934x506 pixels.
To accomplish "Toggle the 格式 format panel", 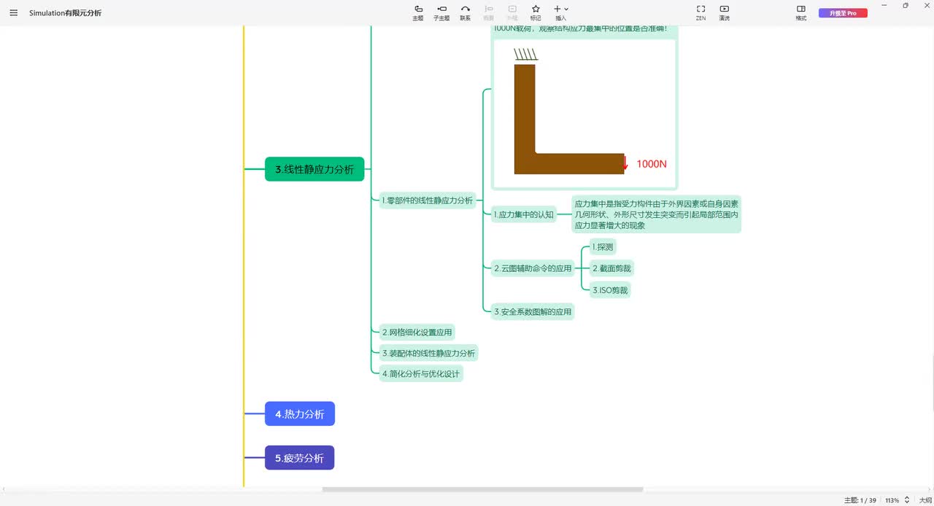I will (x=800, y=12).
